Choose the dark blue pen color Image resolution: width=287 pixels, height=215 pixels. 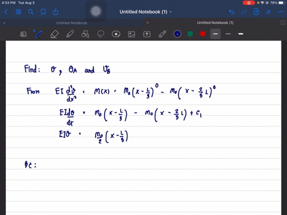(178, 34)
